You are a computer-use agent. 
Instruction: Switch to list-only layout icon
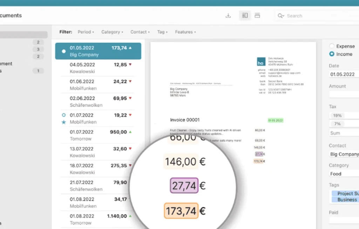coord(257,15)
